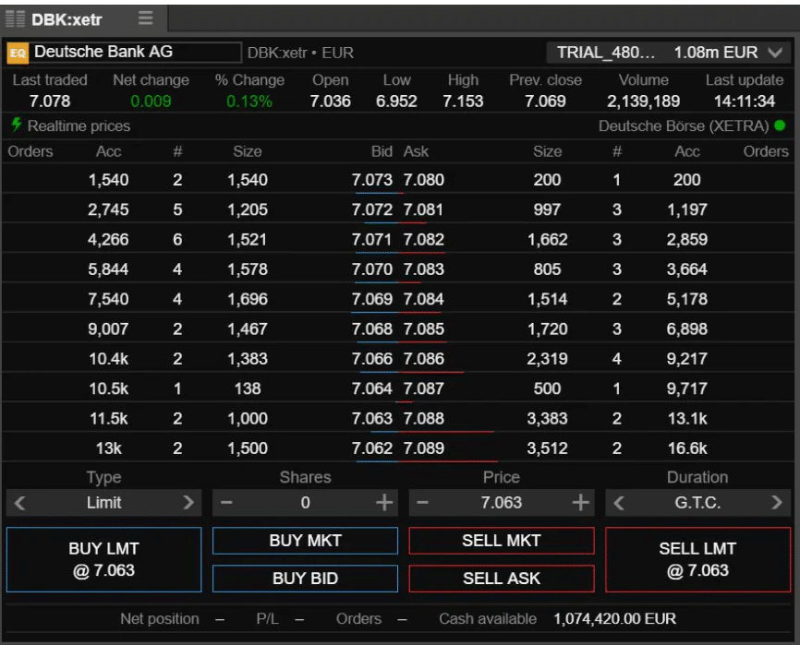Click the order book grid icon beside DBK:xetr

[15, 19]
